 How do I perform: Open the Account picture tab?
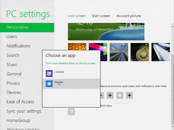[x=129, y=16]
